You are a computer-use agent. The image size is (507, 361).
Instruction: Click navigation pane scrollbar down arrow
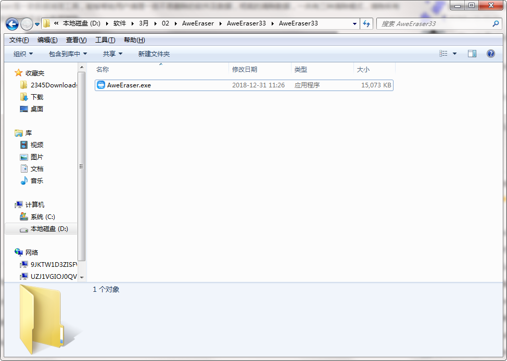82,277
